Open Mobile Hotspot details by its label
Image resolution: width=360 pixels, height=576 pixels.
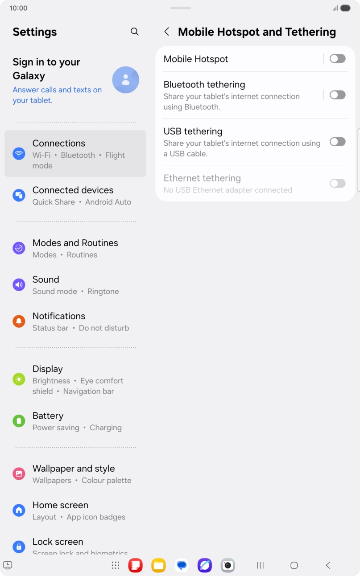click(196, 59)
